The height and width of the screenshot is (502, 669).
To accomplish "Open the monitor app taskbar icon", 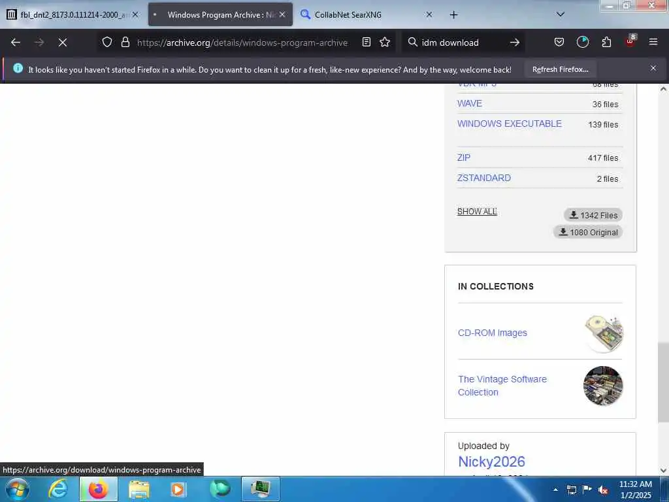I will pos(261,489).
